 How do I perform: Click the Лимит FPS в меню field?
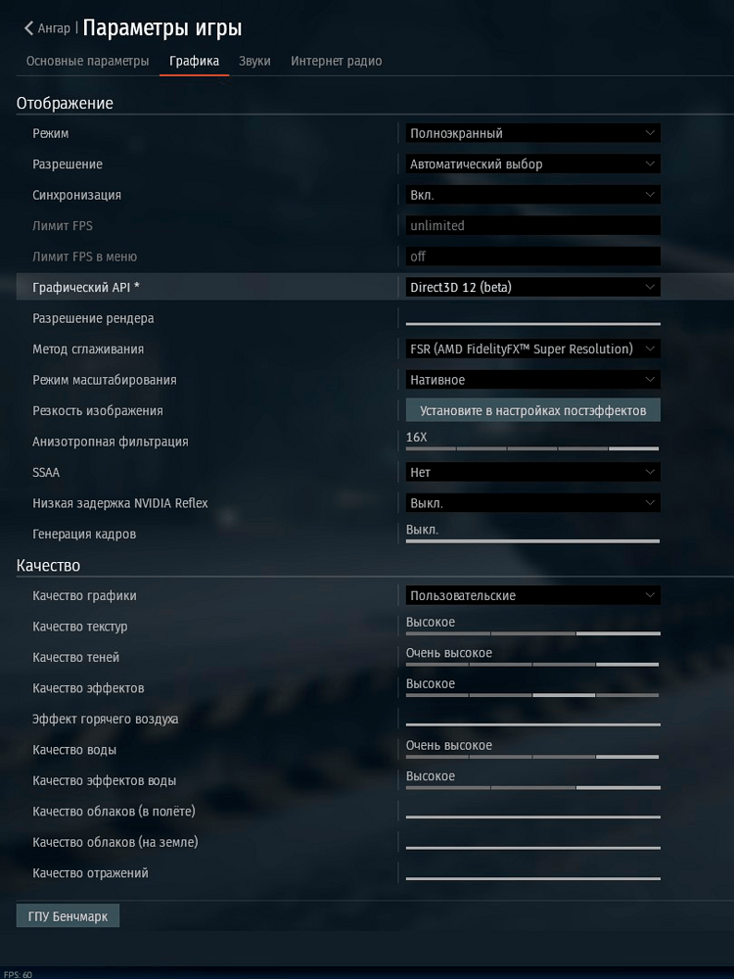click(533, 256)
